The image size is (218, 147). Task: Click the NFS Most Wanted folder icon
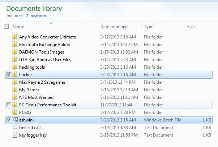[15, 97]
